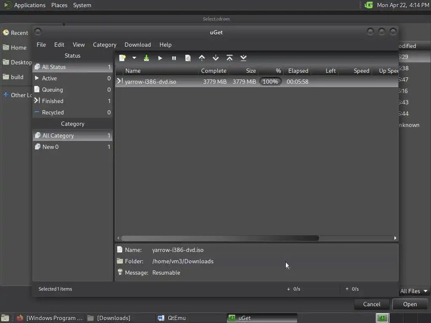Move download to bottom icon
The image size is (431, 323).
coord(243,58)
